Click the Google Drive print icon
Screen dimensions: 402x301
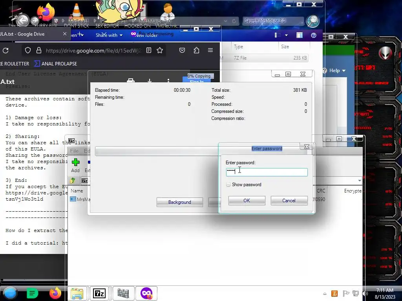pyautogui.click(x=131, y=81)
